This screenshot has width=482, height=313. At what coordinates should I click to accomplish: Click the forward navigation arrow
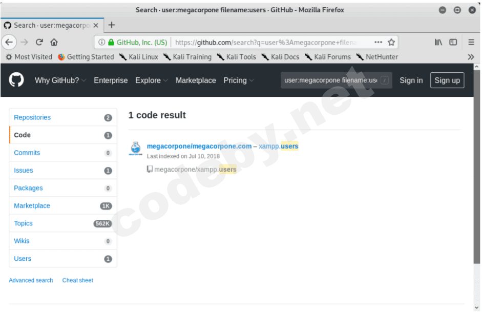(x=24, y=42)
